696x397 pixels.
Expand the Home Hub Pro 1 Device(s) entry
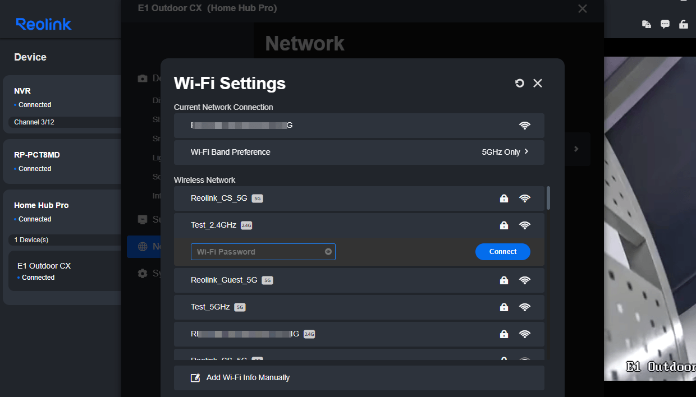click(62, 239)
